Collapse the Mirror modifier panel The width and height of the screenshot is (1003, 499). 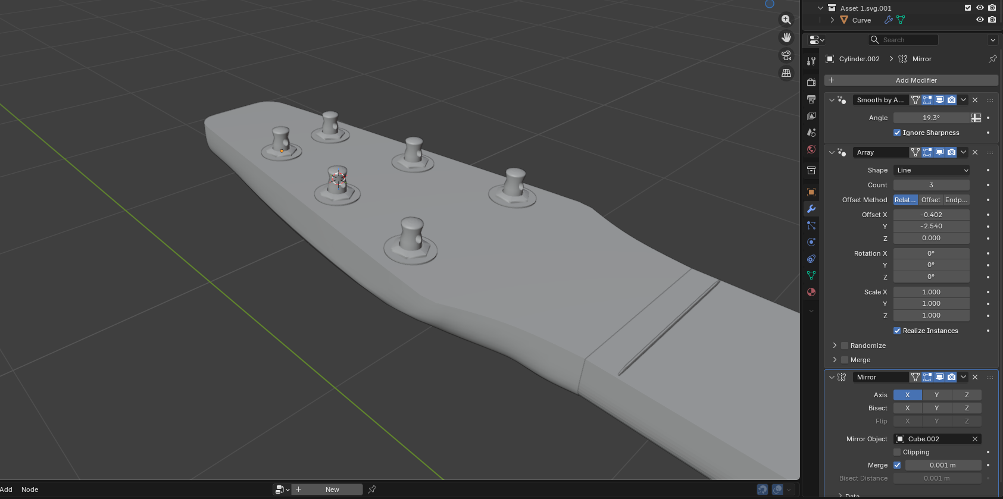coord(832,377)
